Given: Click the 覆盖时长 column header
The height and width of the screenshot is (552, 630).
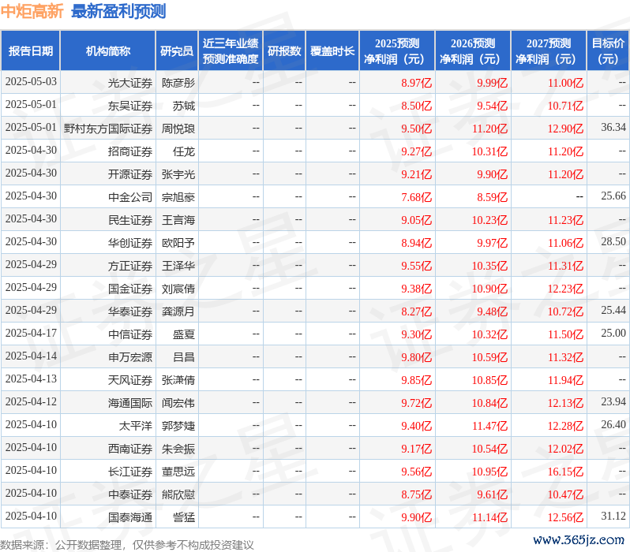Looking at the screenshot, I should click(x=332, y=50).
